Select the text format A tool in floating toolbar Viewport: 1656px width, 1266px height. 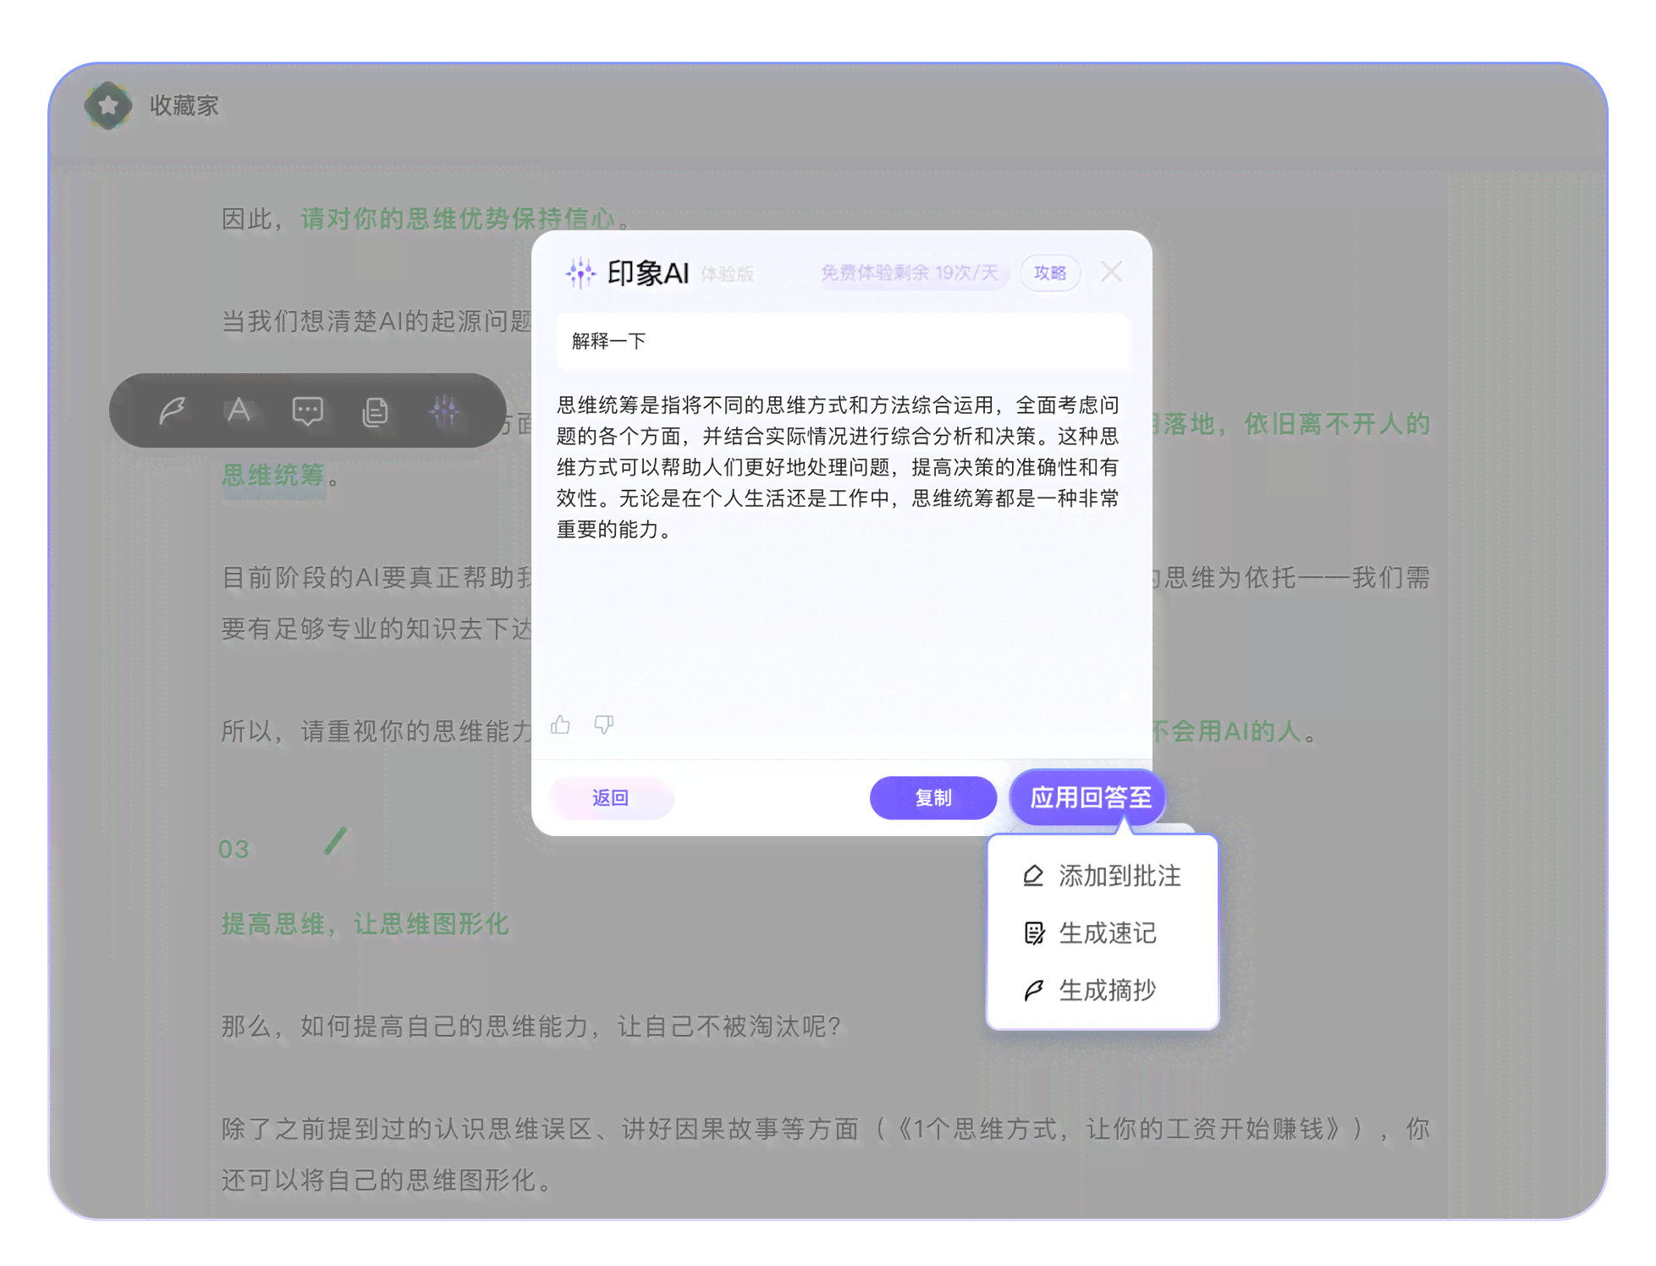239,410
